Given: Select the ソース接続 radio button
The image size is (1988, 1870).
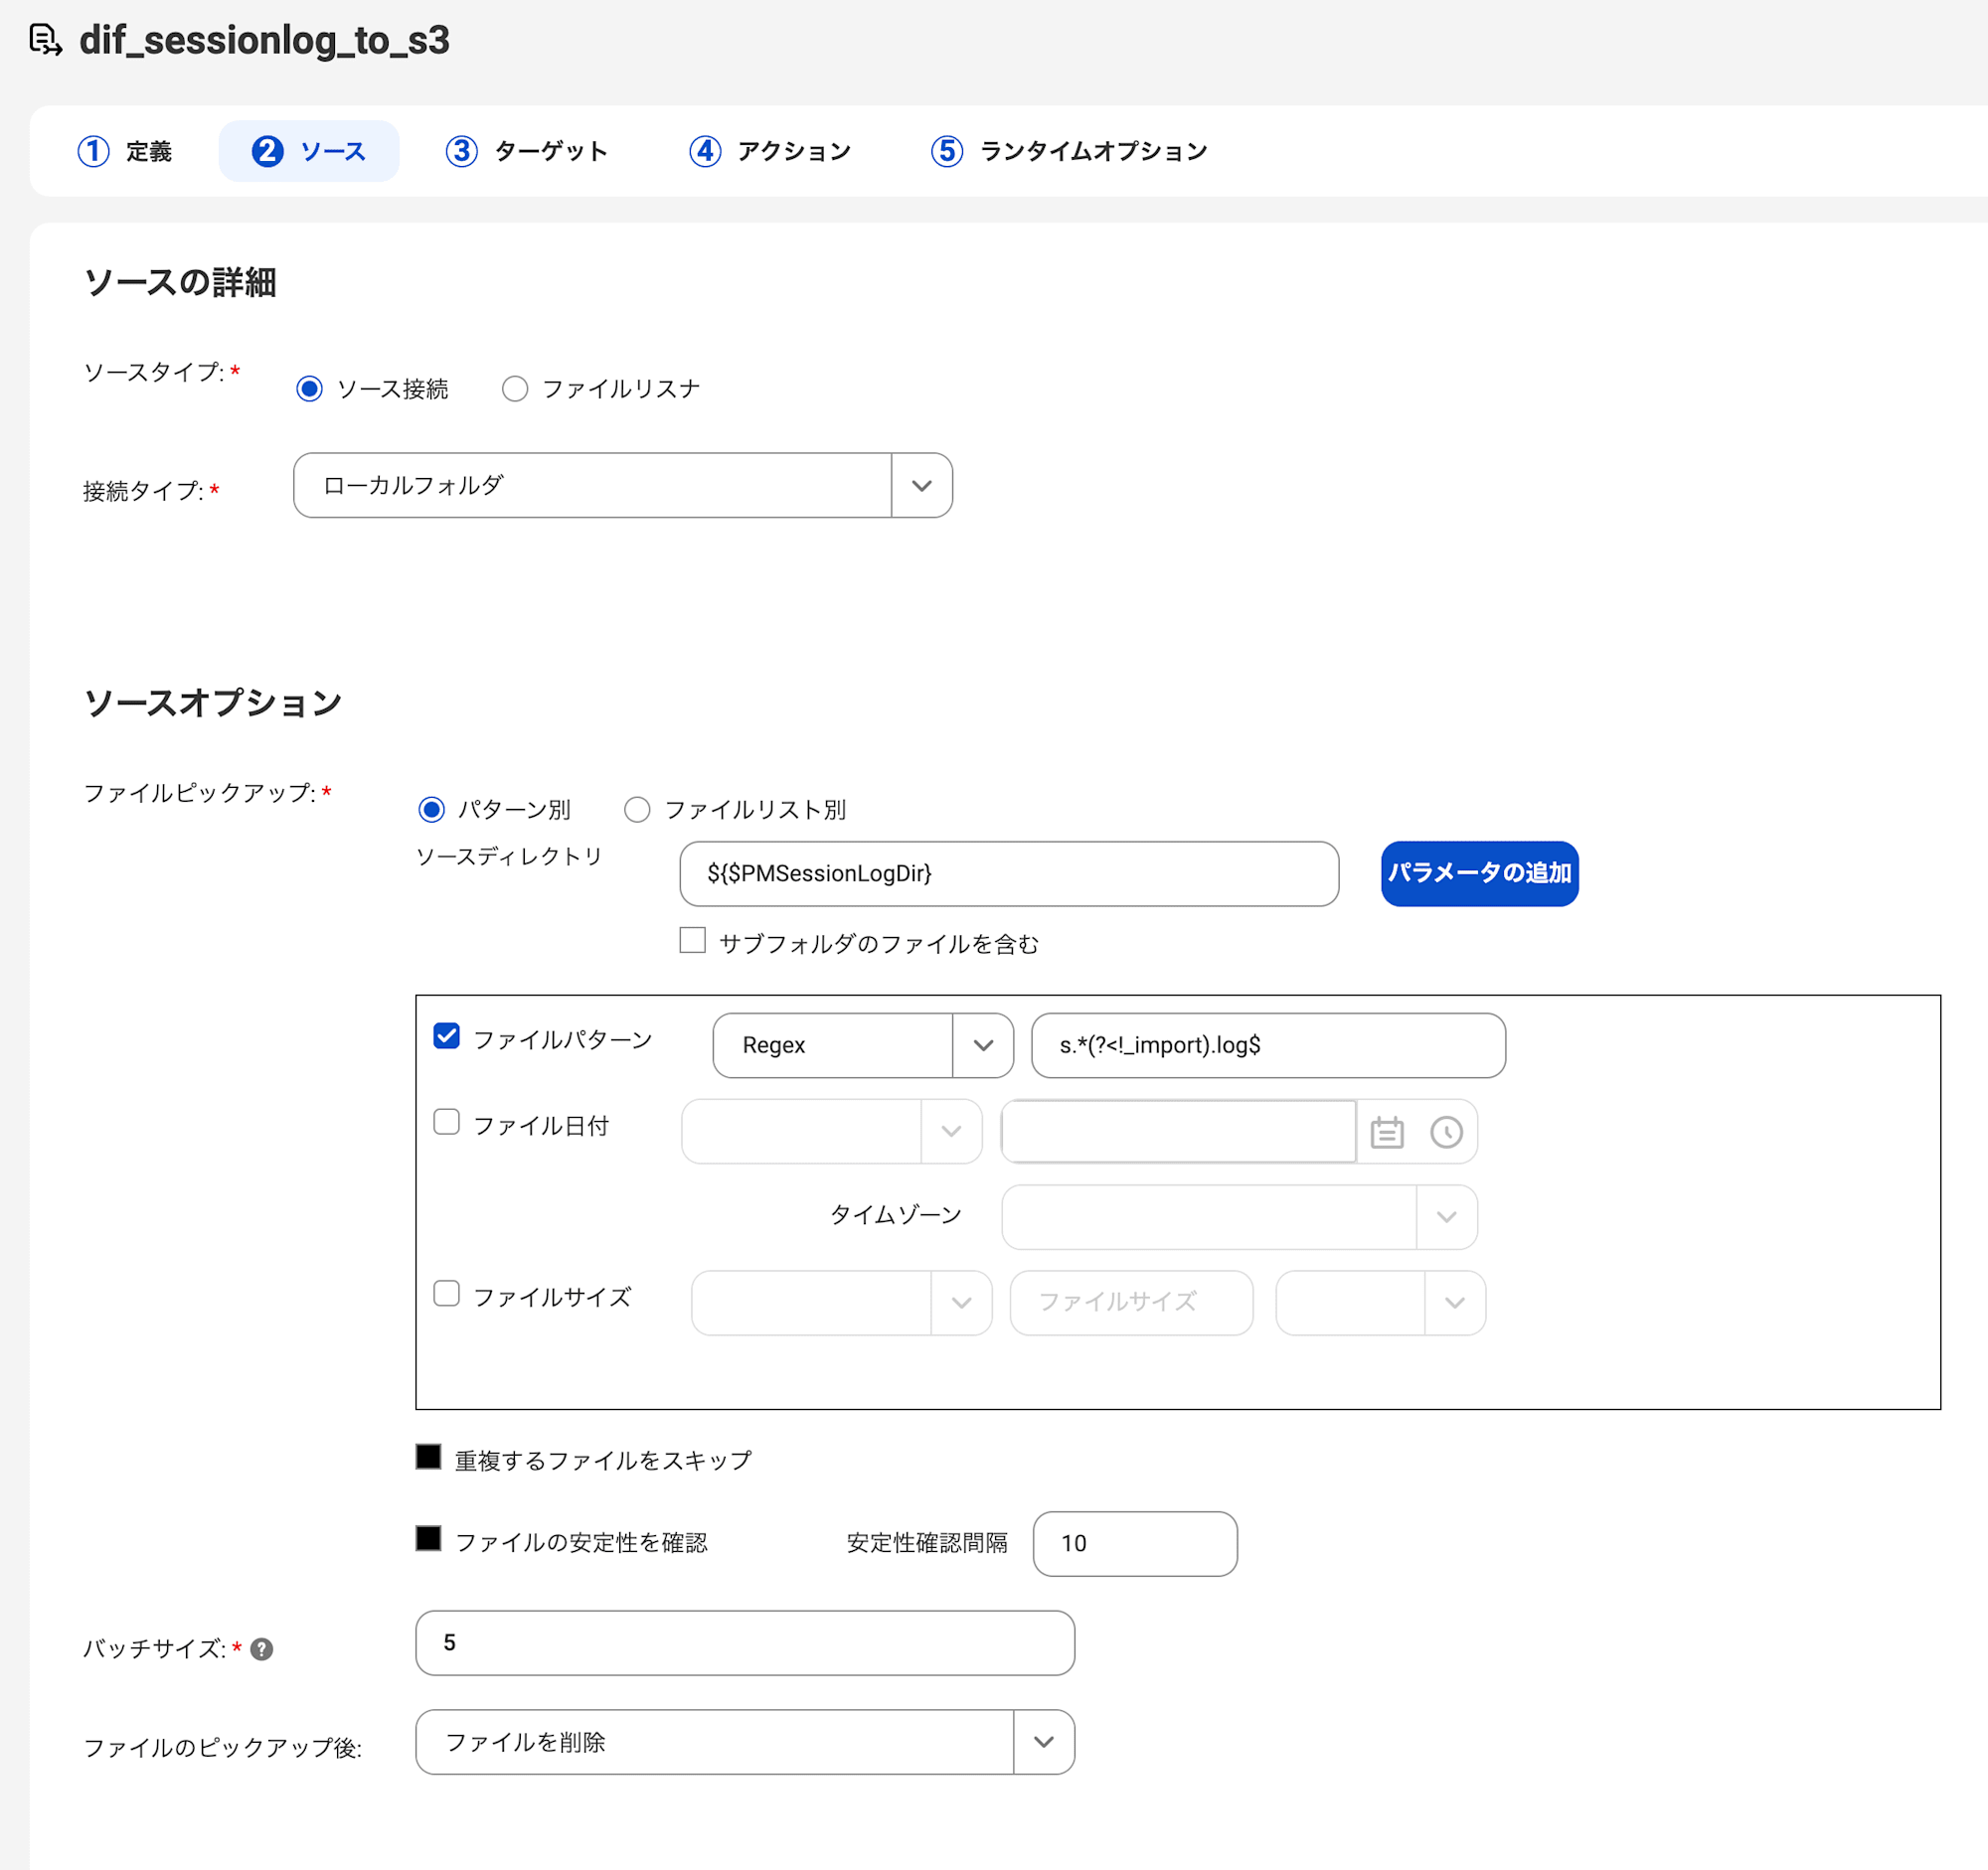Looking at the screenshot, I should click(x=309, y=389).
